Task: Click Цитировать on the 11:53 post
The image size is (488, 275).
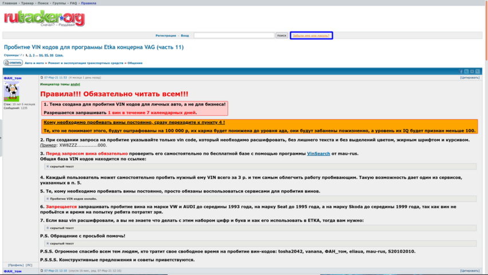Action: pos(470,77)
